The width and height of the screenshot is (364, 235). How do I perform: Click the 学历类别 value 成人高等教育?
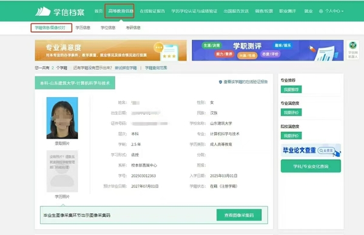(221, 145)
